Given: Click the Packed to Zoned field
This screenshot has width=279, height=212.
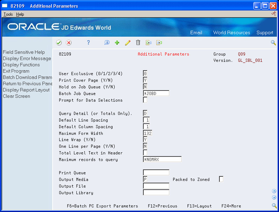Looking at the screenshot, I should (221, 179).
